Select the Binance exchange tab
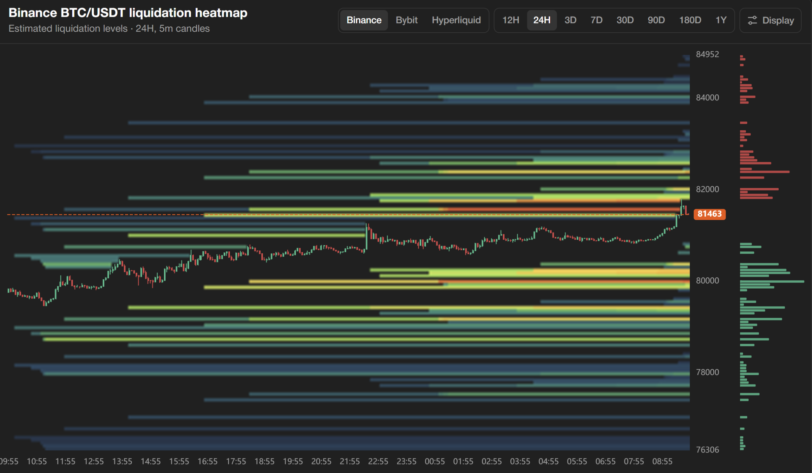This screenshot has width=812, height=473. pos(364,20)
